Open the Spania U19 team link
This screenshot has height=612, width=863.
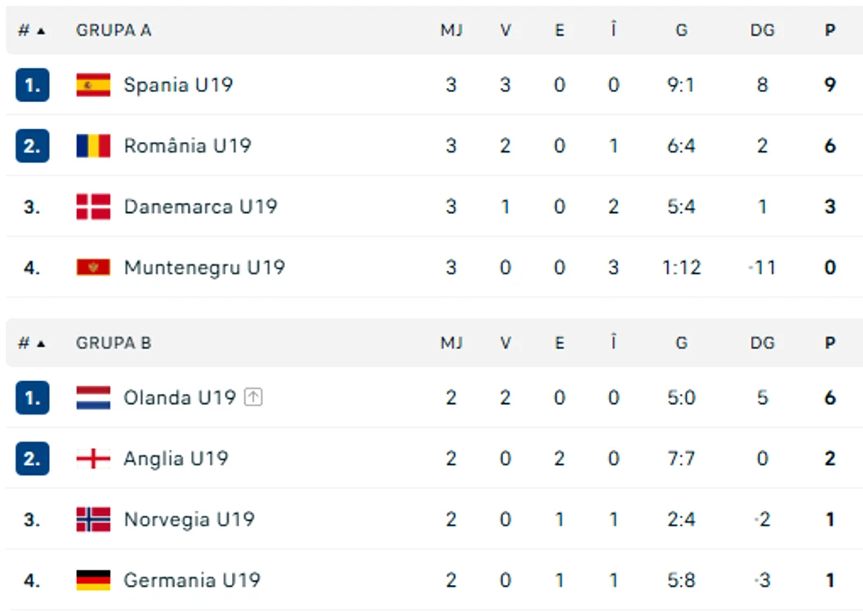coord(178,85)
